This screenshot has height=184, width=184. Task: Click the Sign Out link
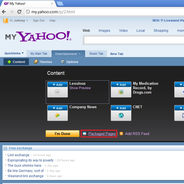(x=39, y=21)
